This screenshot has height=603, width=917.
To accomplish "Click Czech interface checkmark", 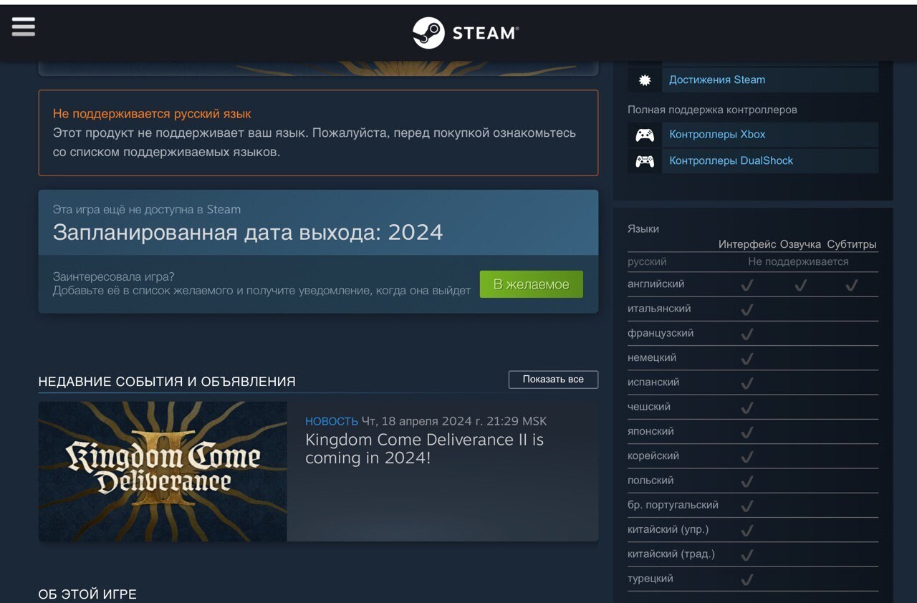I will [746, 407].
